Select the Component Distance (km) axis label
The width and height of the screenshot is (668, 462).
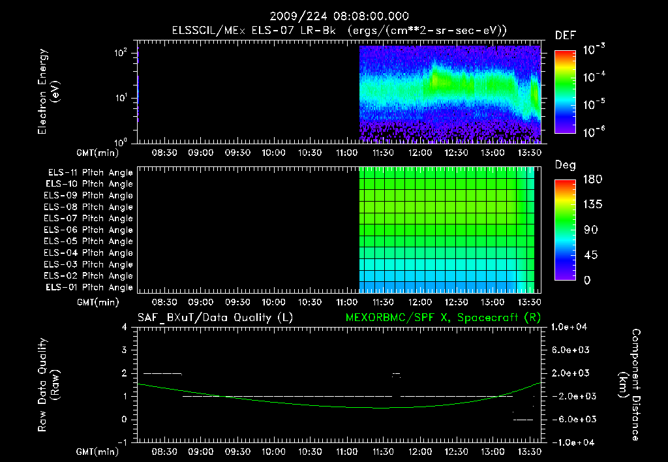(630, 384)
